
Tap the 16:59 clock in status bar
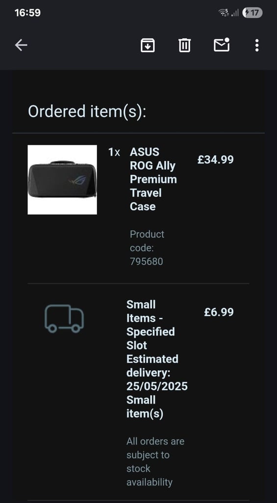tap(27, 13)
